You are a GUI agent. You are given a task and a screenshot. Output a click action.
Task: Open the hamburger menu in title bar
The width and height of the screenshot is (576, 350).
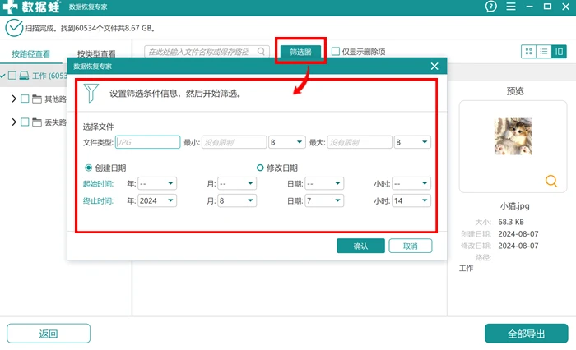click(511, 7)
